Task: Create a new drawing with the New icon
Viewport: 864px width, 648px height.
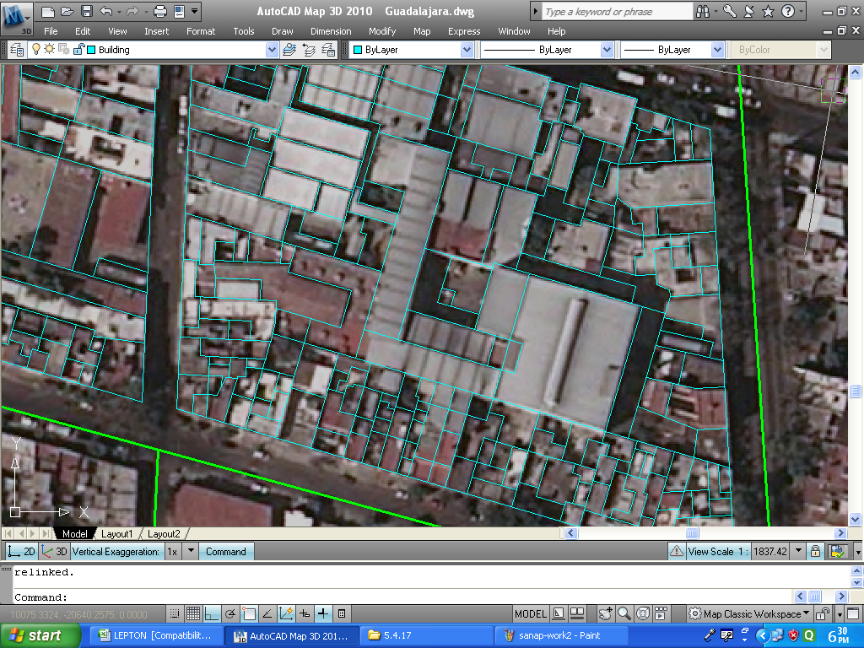Action: coord(48,11)
